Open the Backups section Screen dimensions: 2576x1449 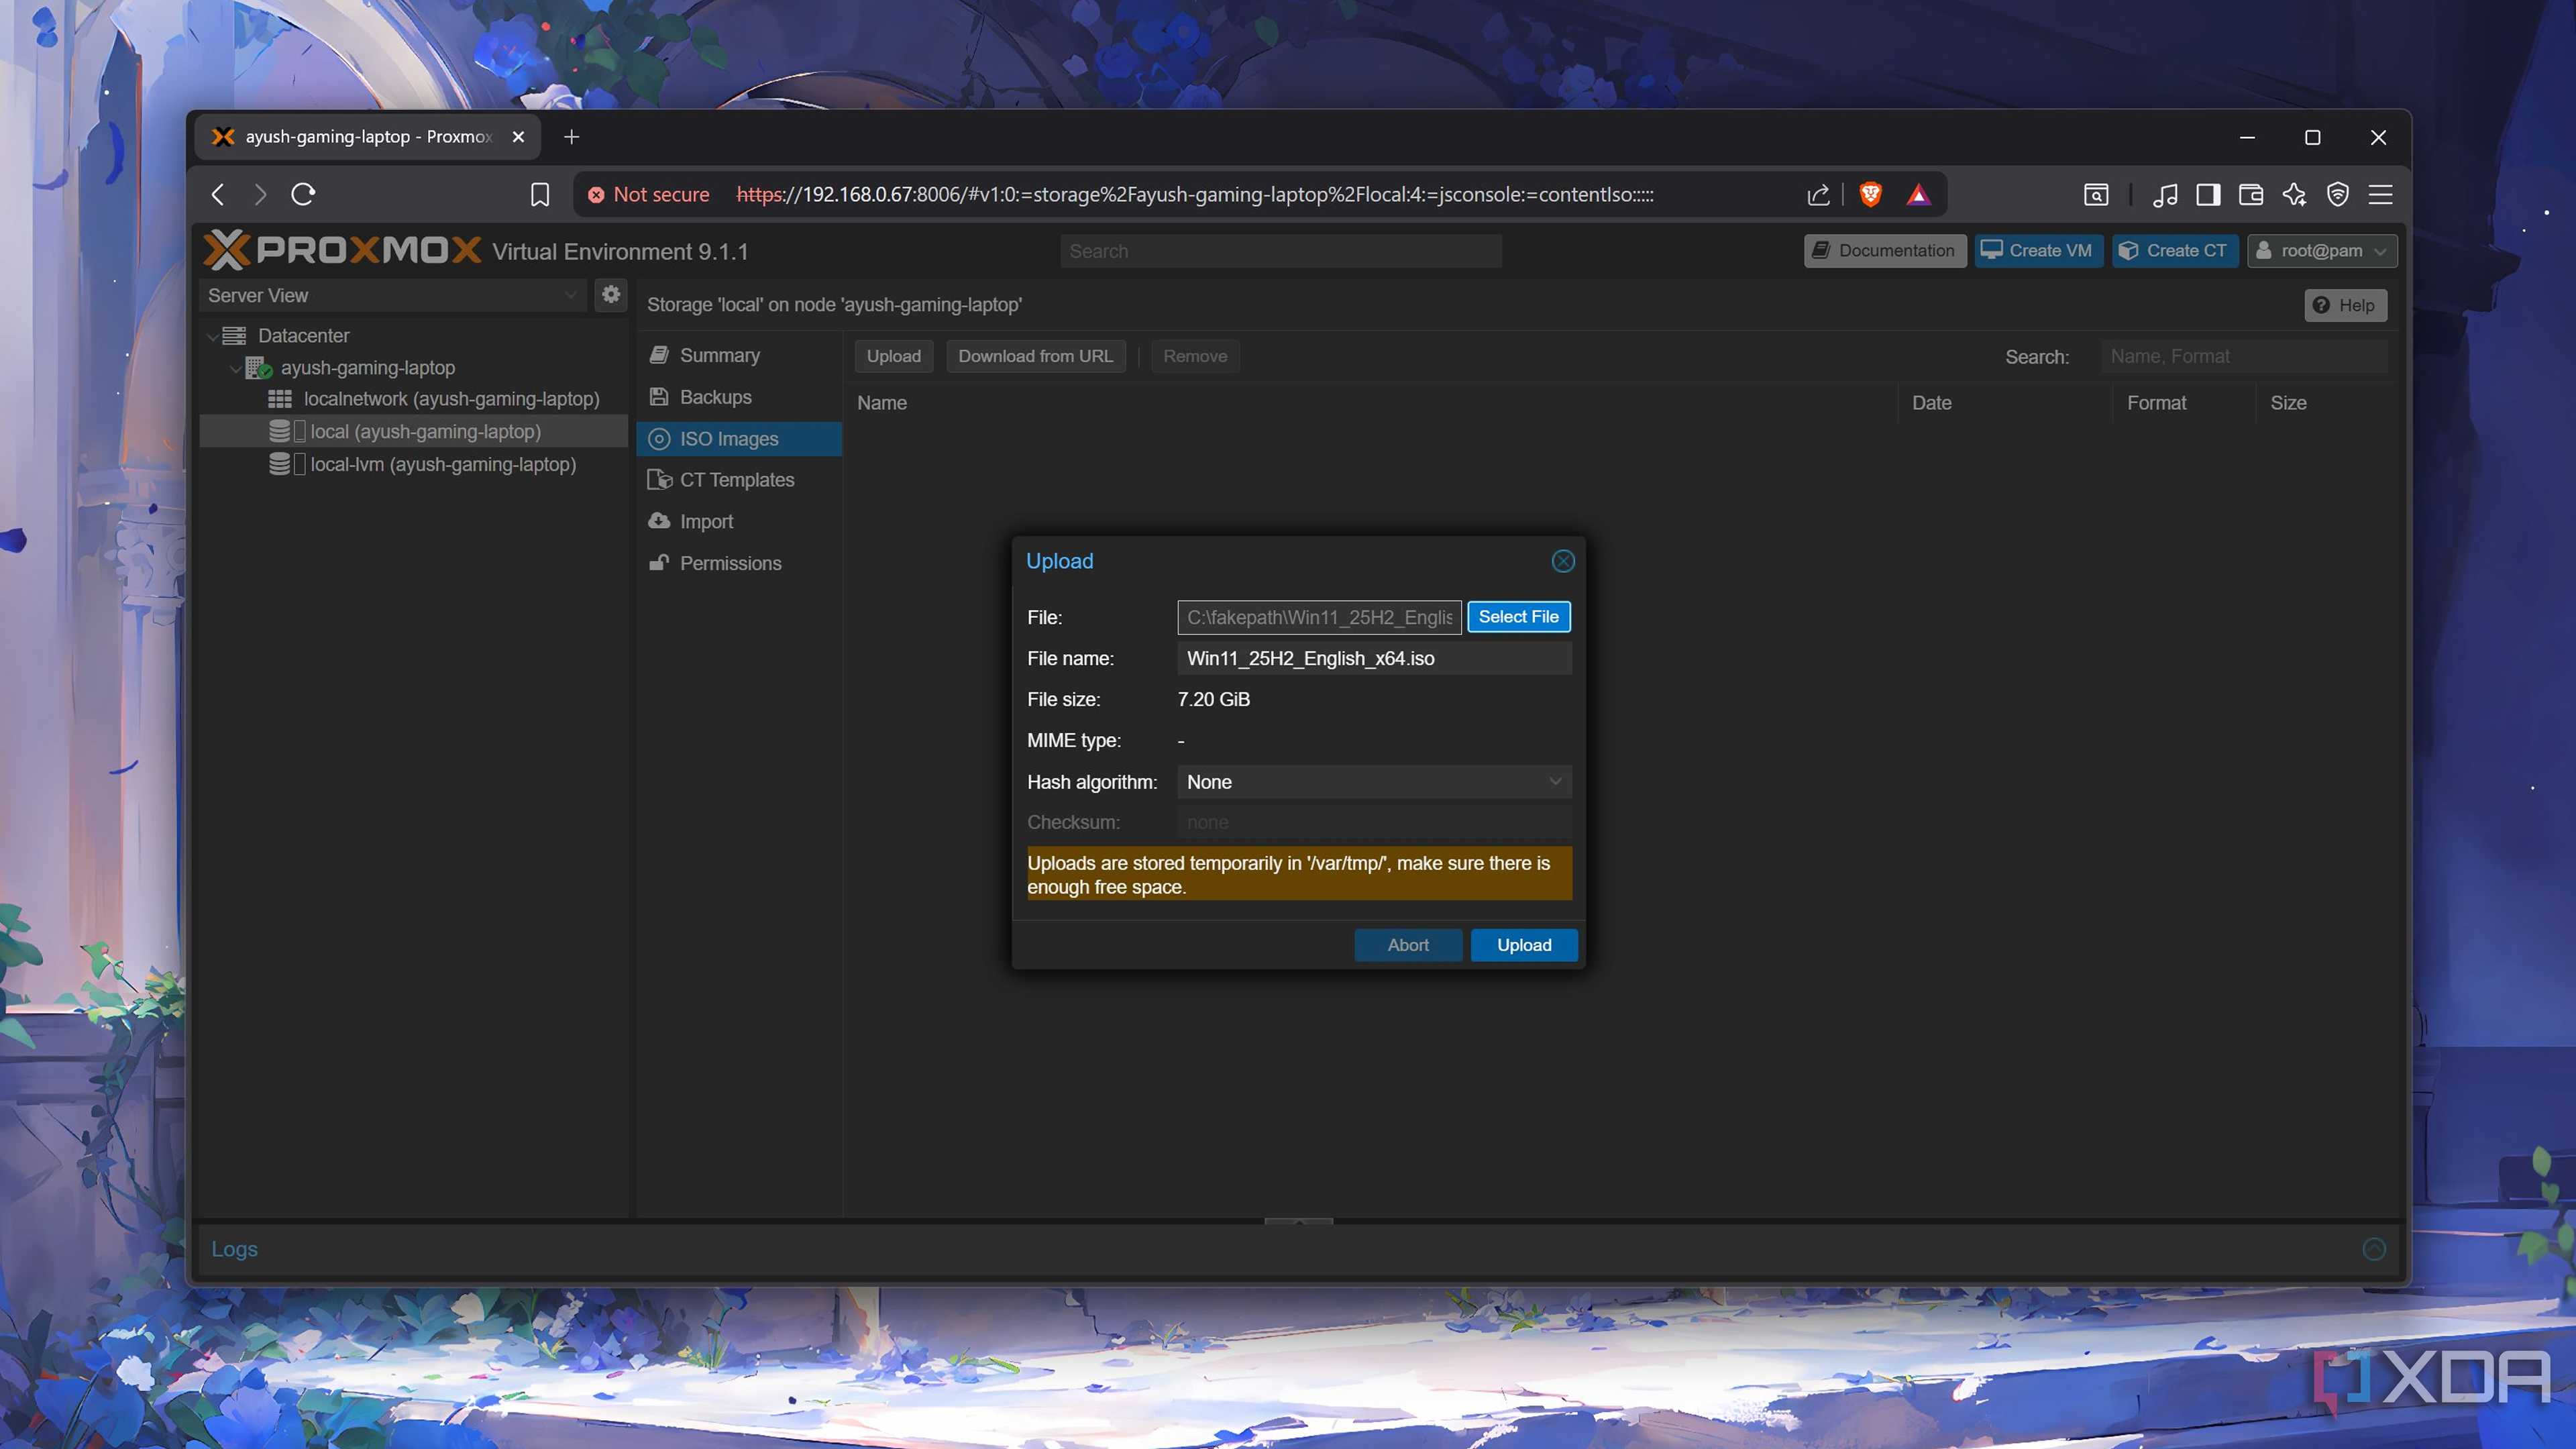[739, 397]
